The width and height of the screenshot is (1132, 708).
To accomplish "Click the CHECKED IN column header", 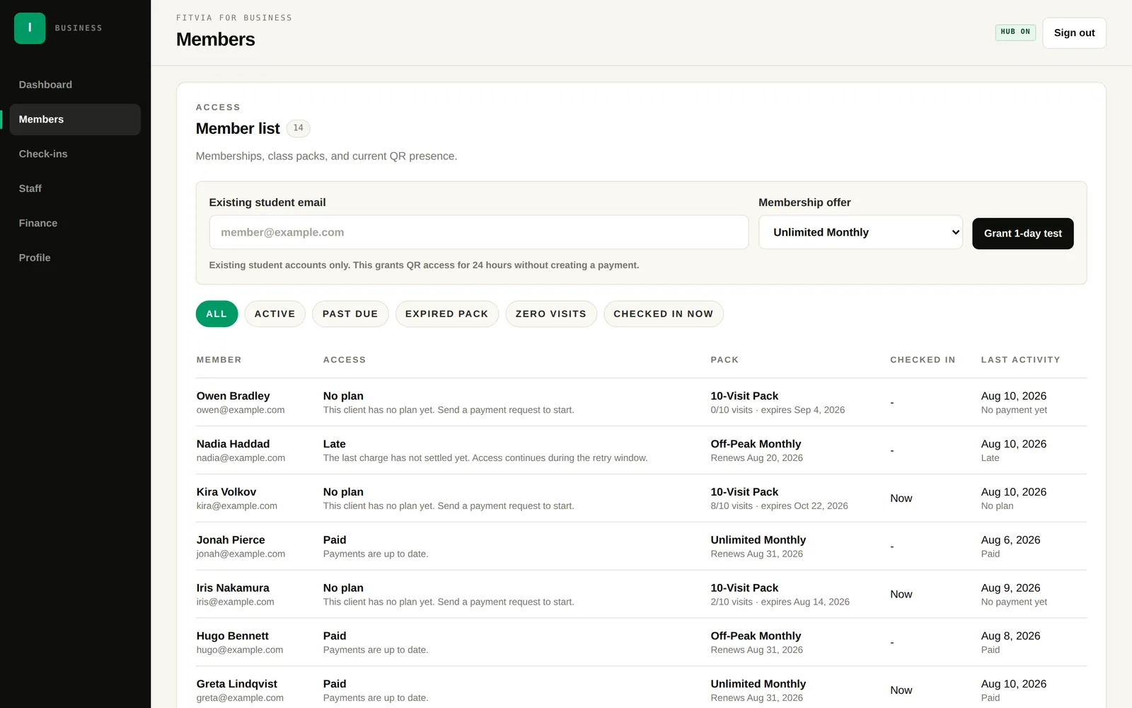I will pyautogui.click(x=923, y=360).
